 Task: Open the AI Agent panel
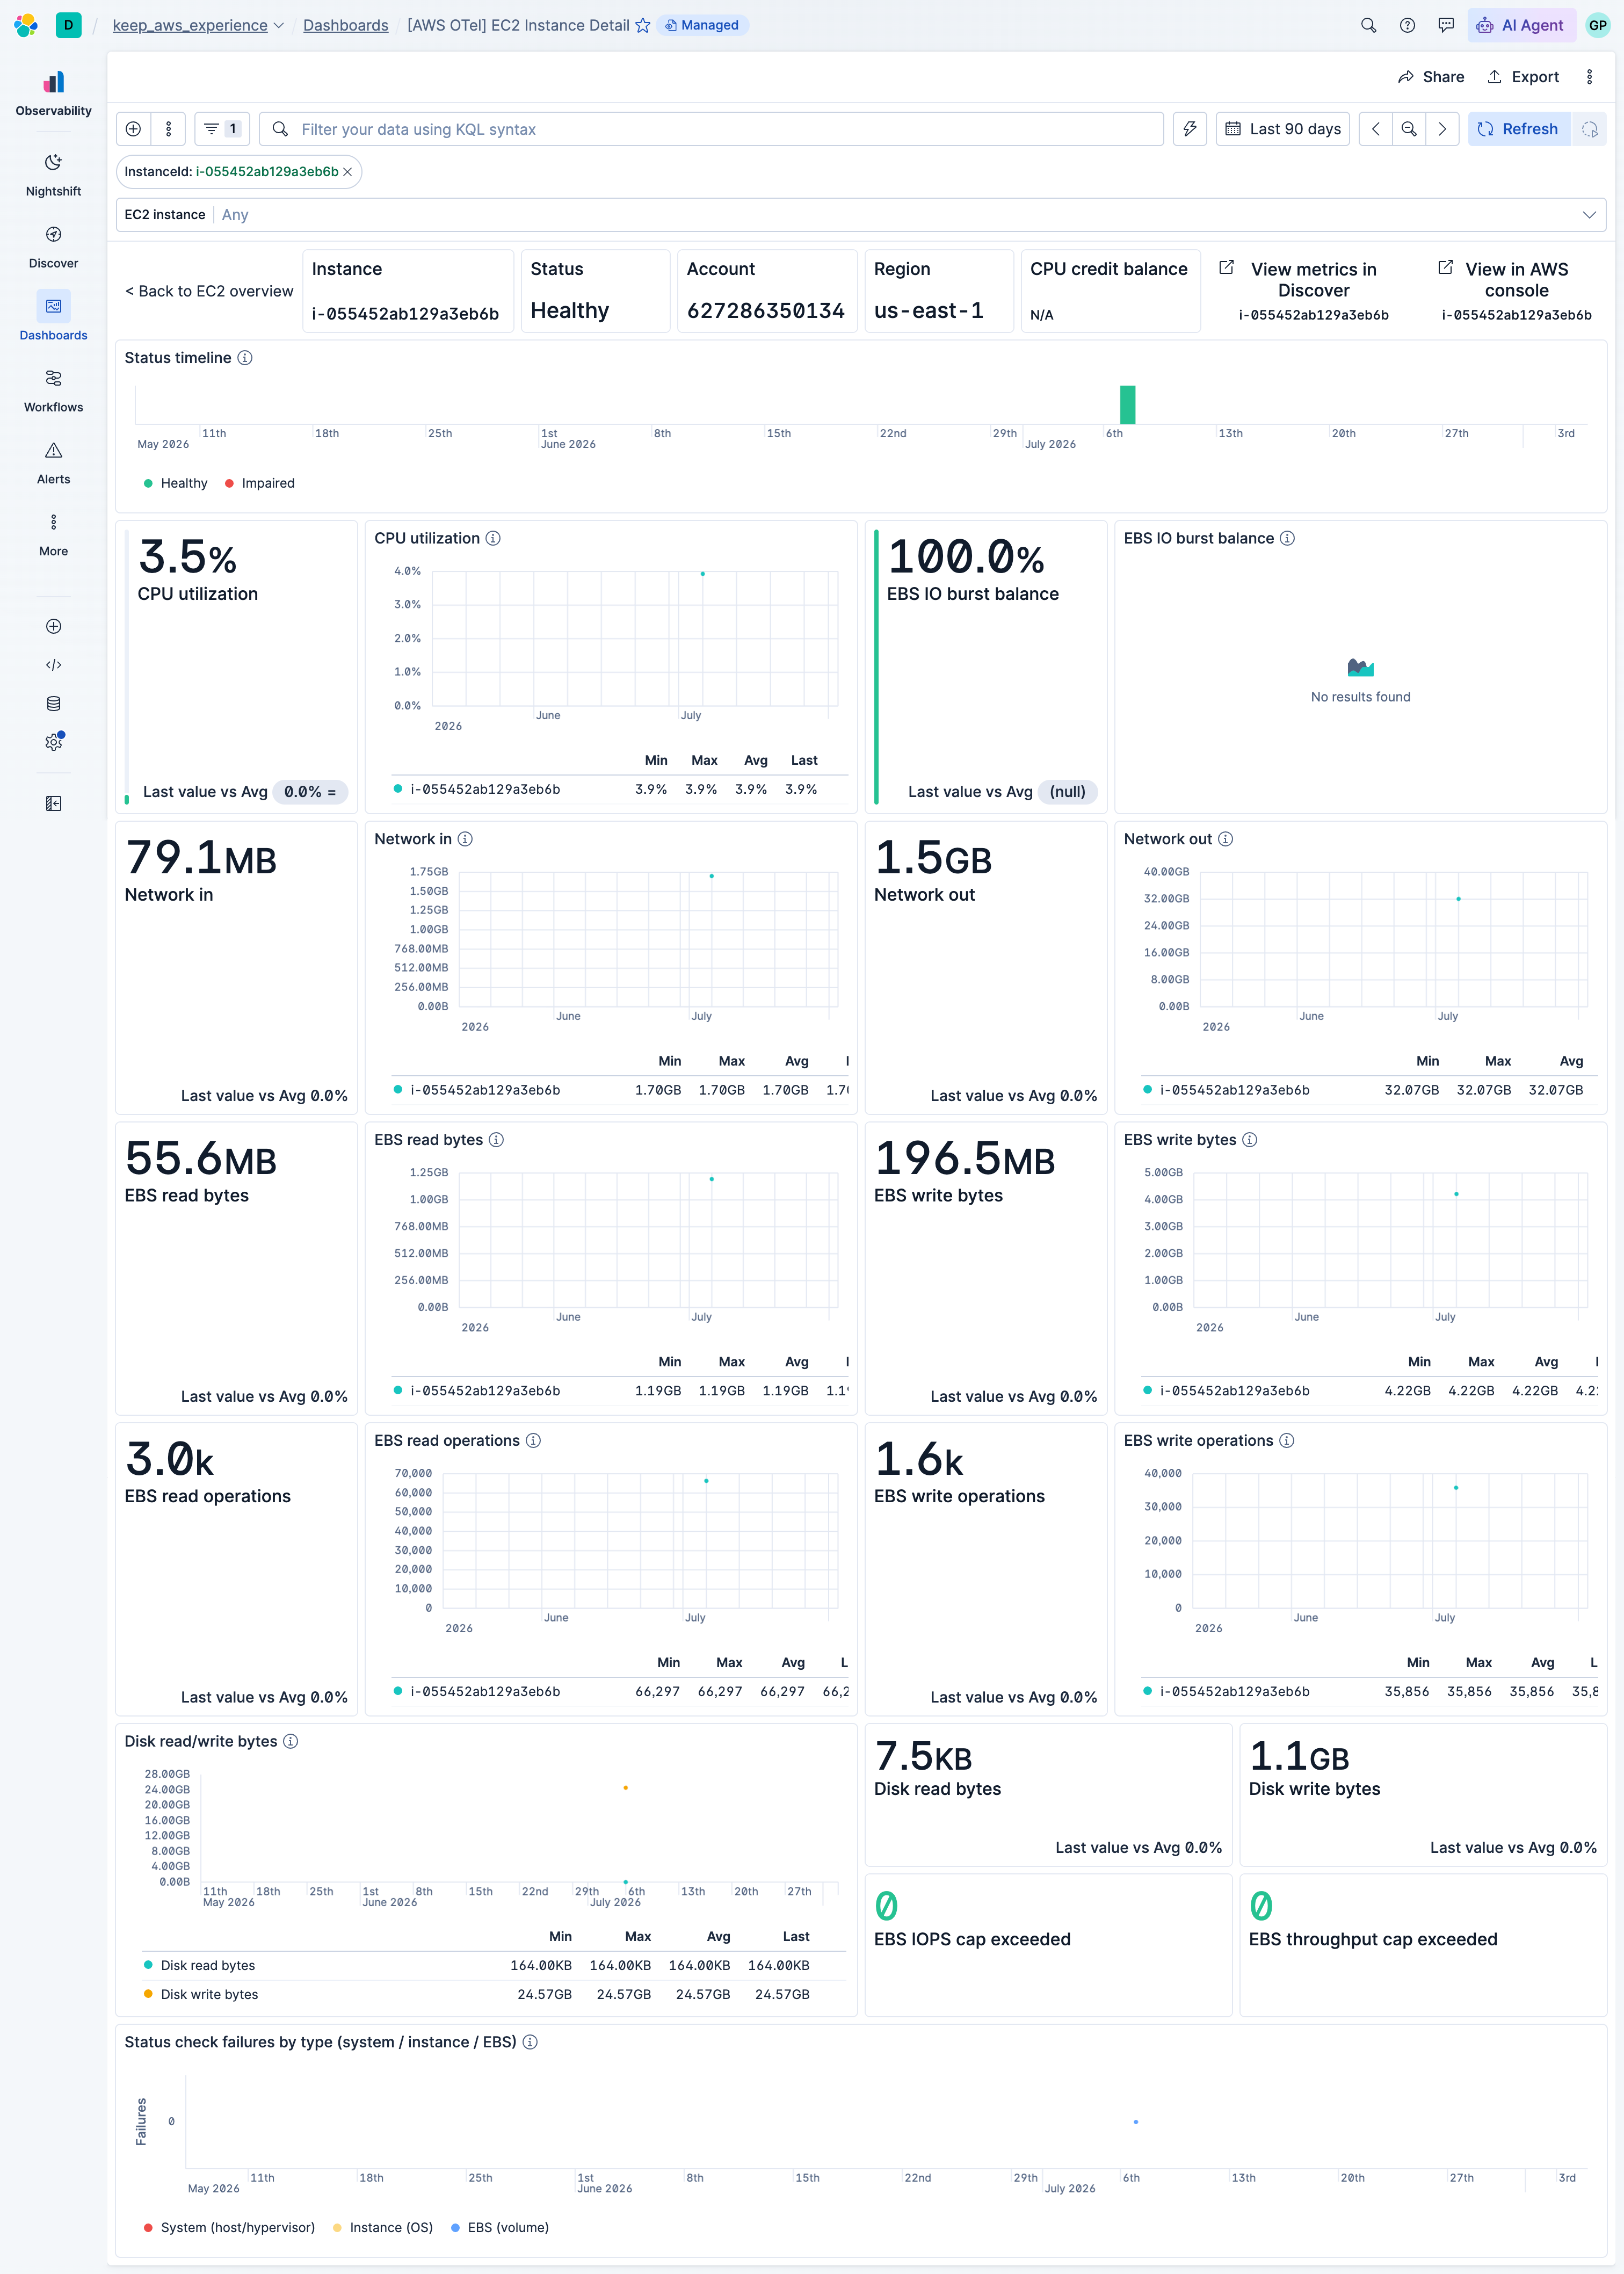[x=1521, y=25]
